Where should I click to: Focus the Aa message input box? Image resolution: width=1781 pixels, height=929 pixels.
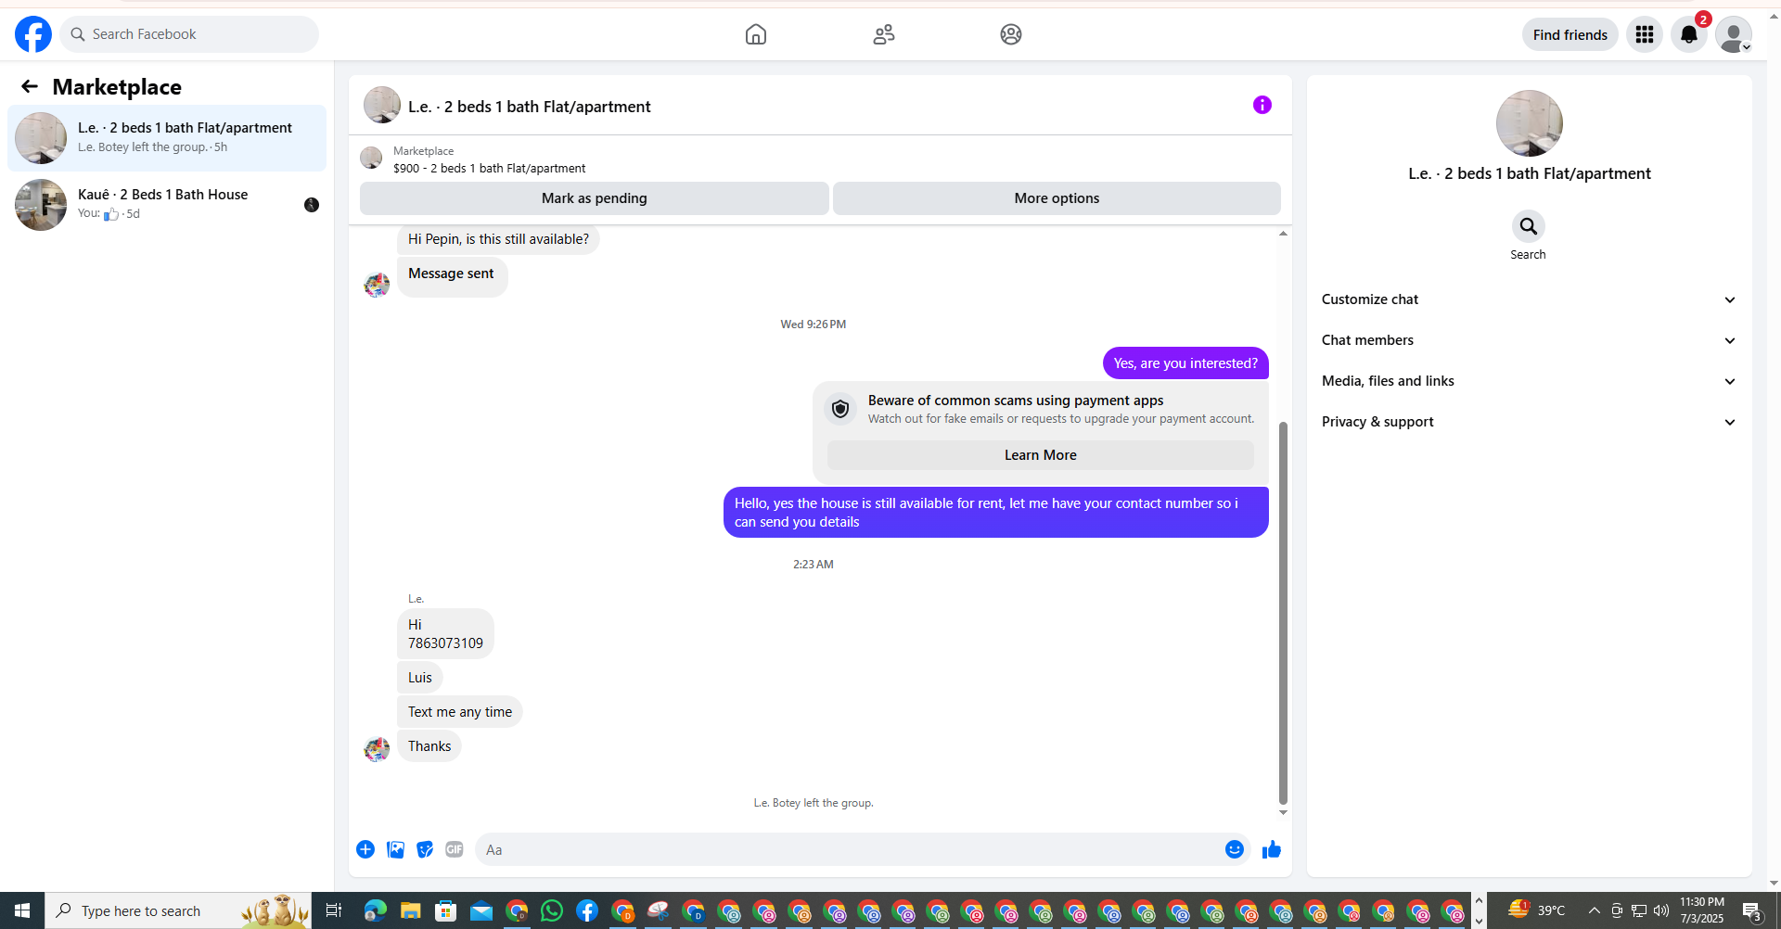pyautogui.click(x=863, y=849)
